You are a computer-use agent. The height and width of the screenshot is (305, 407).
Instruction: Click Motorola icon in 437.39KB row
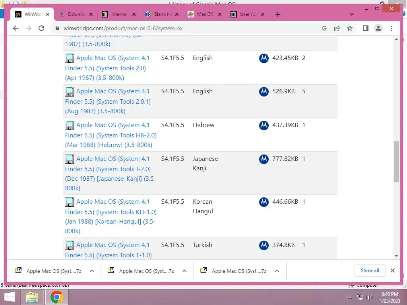(x=264, y=125)
